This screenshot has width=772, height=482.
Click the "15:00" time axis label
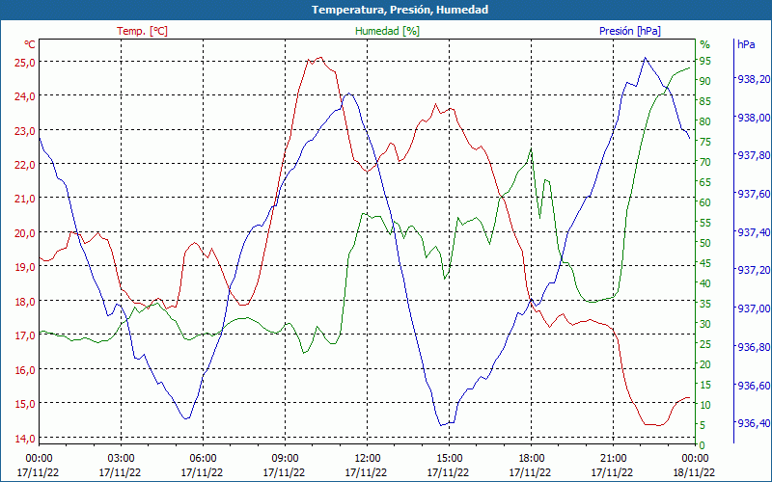click(449, 459)
